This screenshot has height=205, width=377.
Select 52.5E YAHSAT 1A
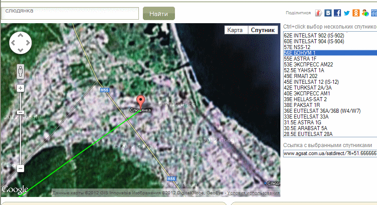coord(330,70)
